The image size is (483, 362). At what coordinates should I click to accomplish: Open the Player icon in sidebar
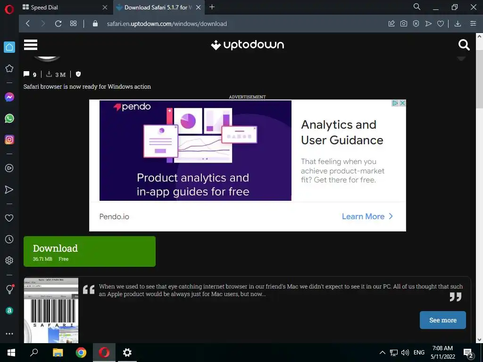[x=9, y=168]
